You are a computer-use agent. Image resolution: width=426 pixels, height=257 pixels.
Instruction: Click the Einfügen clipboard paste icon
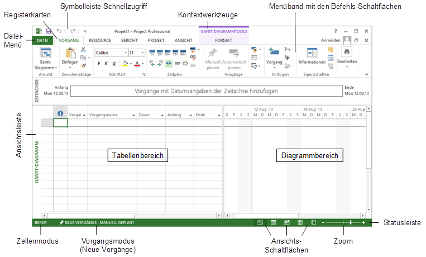[71, 53]
